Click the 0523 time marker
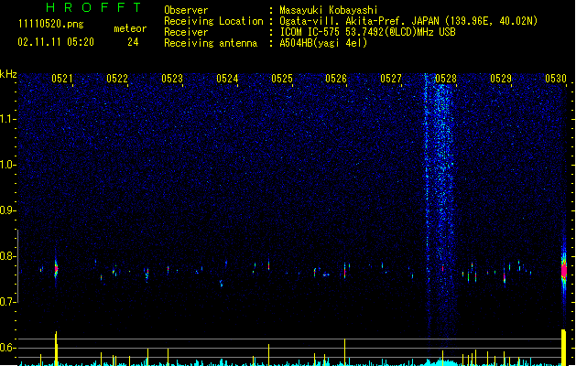 (x=172, y=79)
